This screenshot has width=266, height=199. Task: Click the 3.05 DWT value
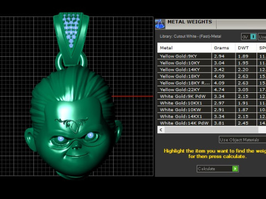click(243, 90)
